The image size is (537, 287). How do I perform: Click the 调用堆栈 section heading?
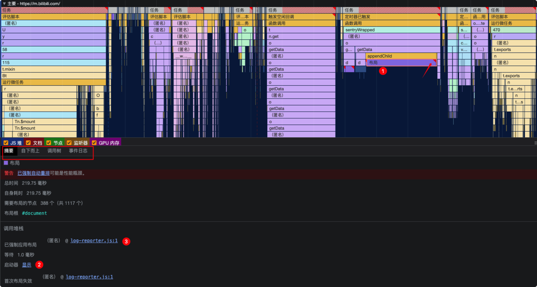pos(14,228)
